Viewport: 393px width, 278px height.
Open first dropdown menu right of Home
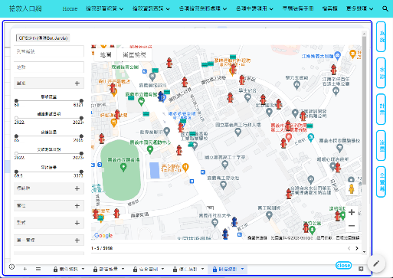click(x=105, y=8)
